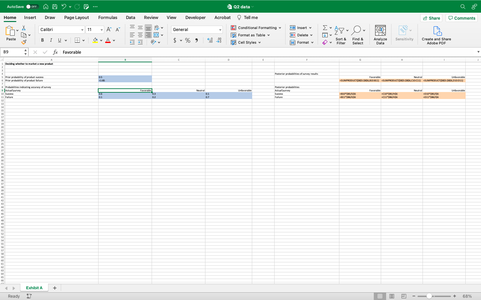The height and width of the screenshot is (300, 481).
Task: Click Decrease Decimal icon
Action: (219, 40)
